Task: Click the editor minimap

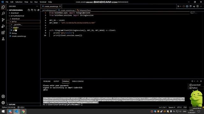Action: click(x=194, y=13)
